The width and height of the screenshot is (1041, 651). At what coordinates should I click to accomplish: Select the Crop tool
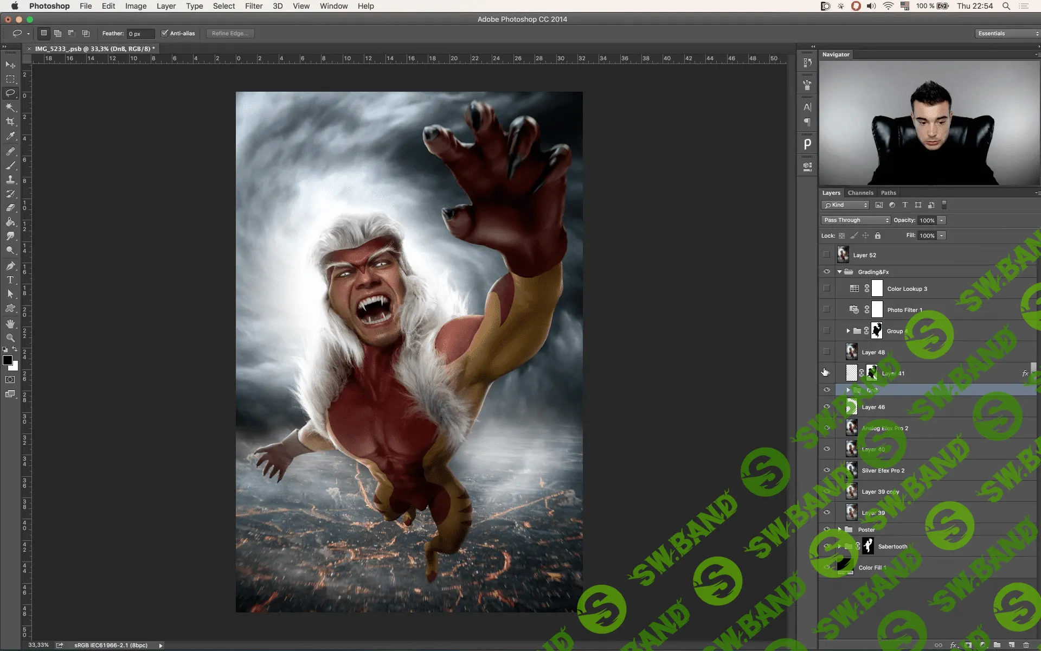tap(10, 122)
